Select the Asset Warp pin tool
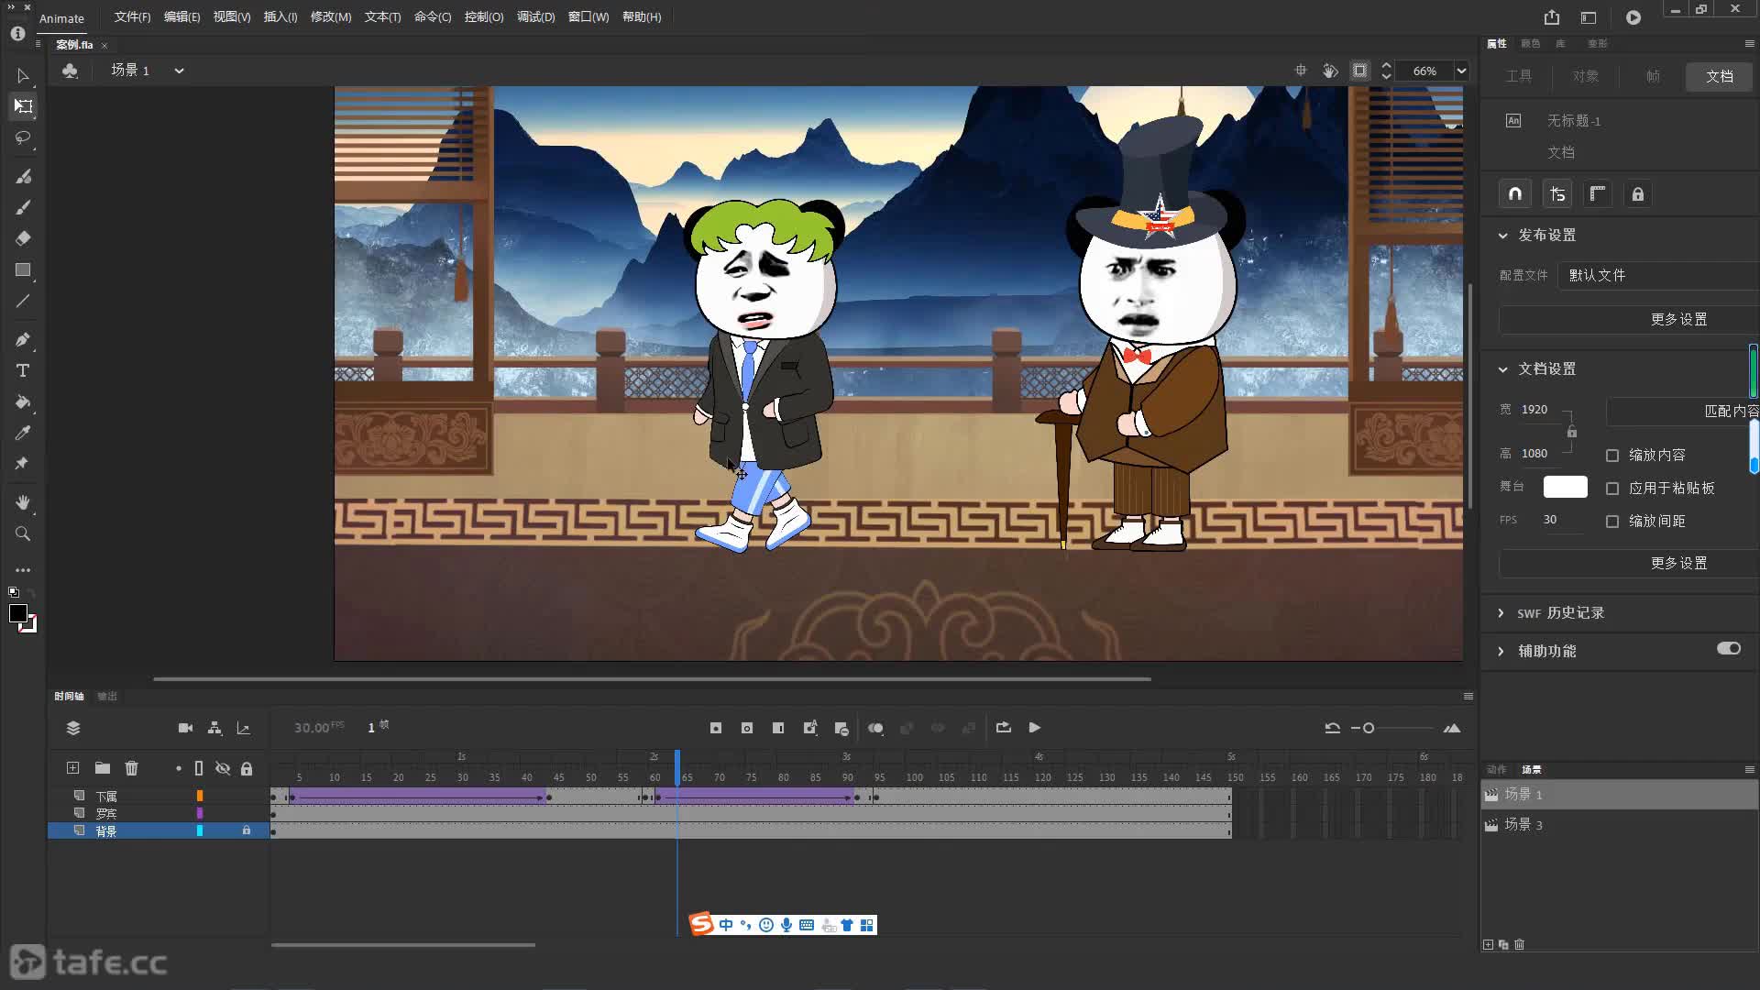The image size is (1760, 990). click(23, 464)
